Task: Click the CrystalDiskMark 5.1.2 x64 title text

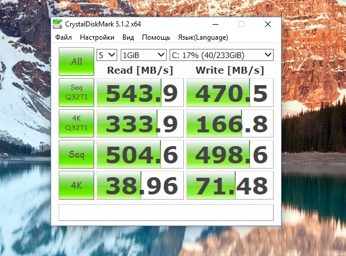Action: [103, 24]
